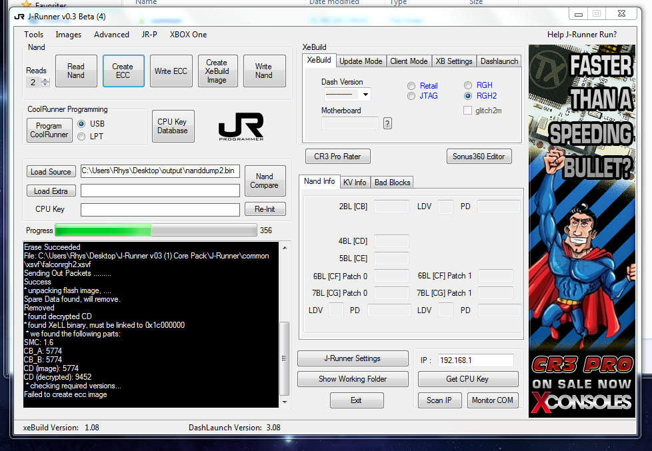Image resolution: width=652 pixels, height=451 pixels.
Task: Switch to the Dashlaunch tab
Action: pos(499,61)
